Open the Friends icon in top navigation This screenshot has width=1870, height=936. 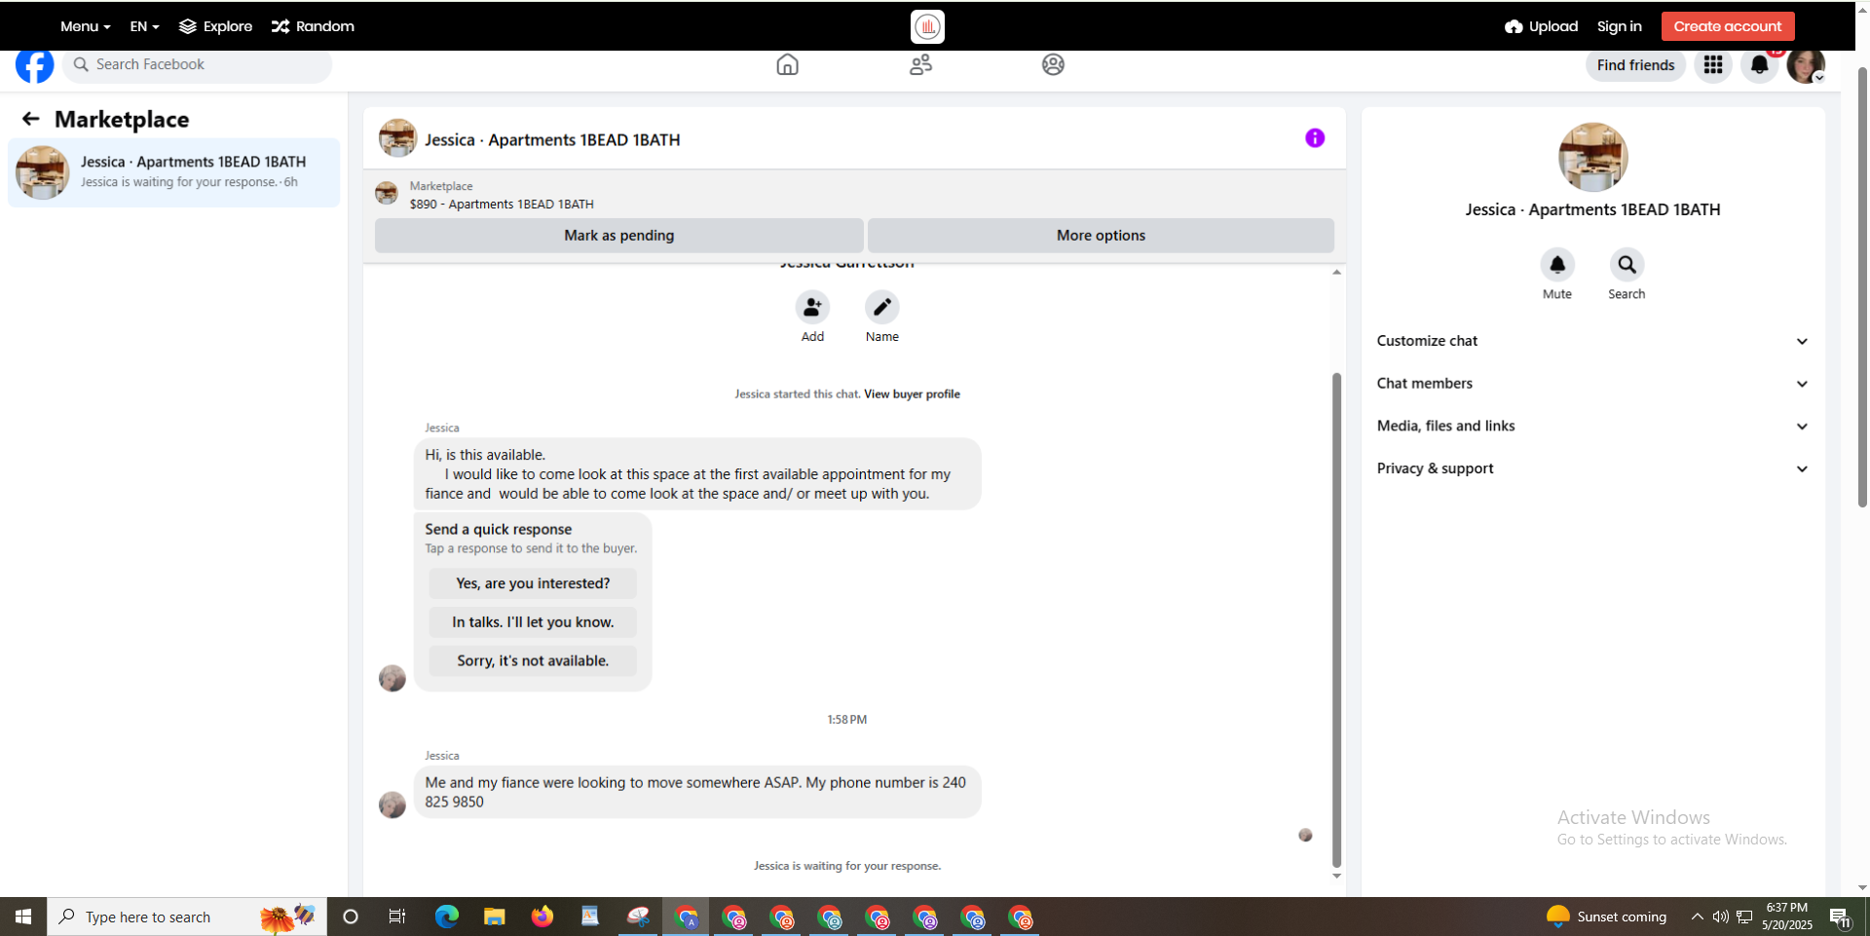tap(920, 64)
